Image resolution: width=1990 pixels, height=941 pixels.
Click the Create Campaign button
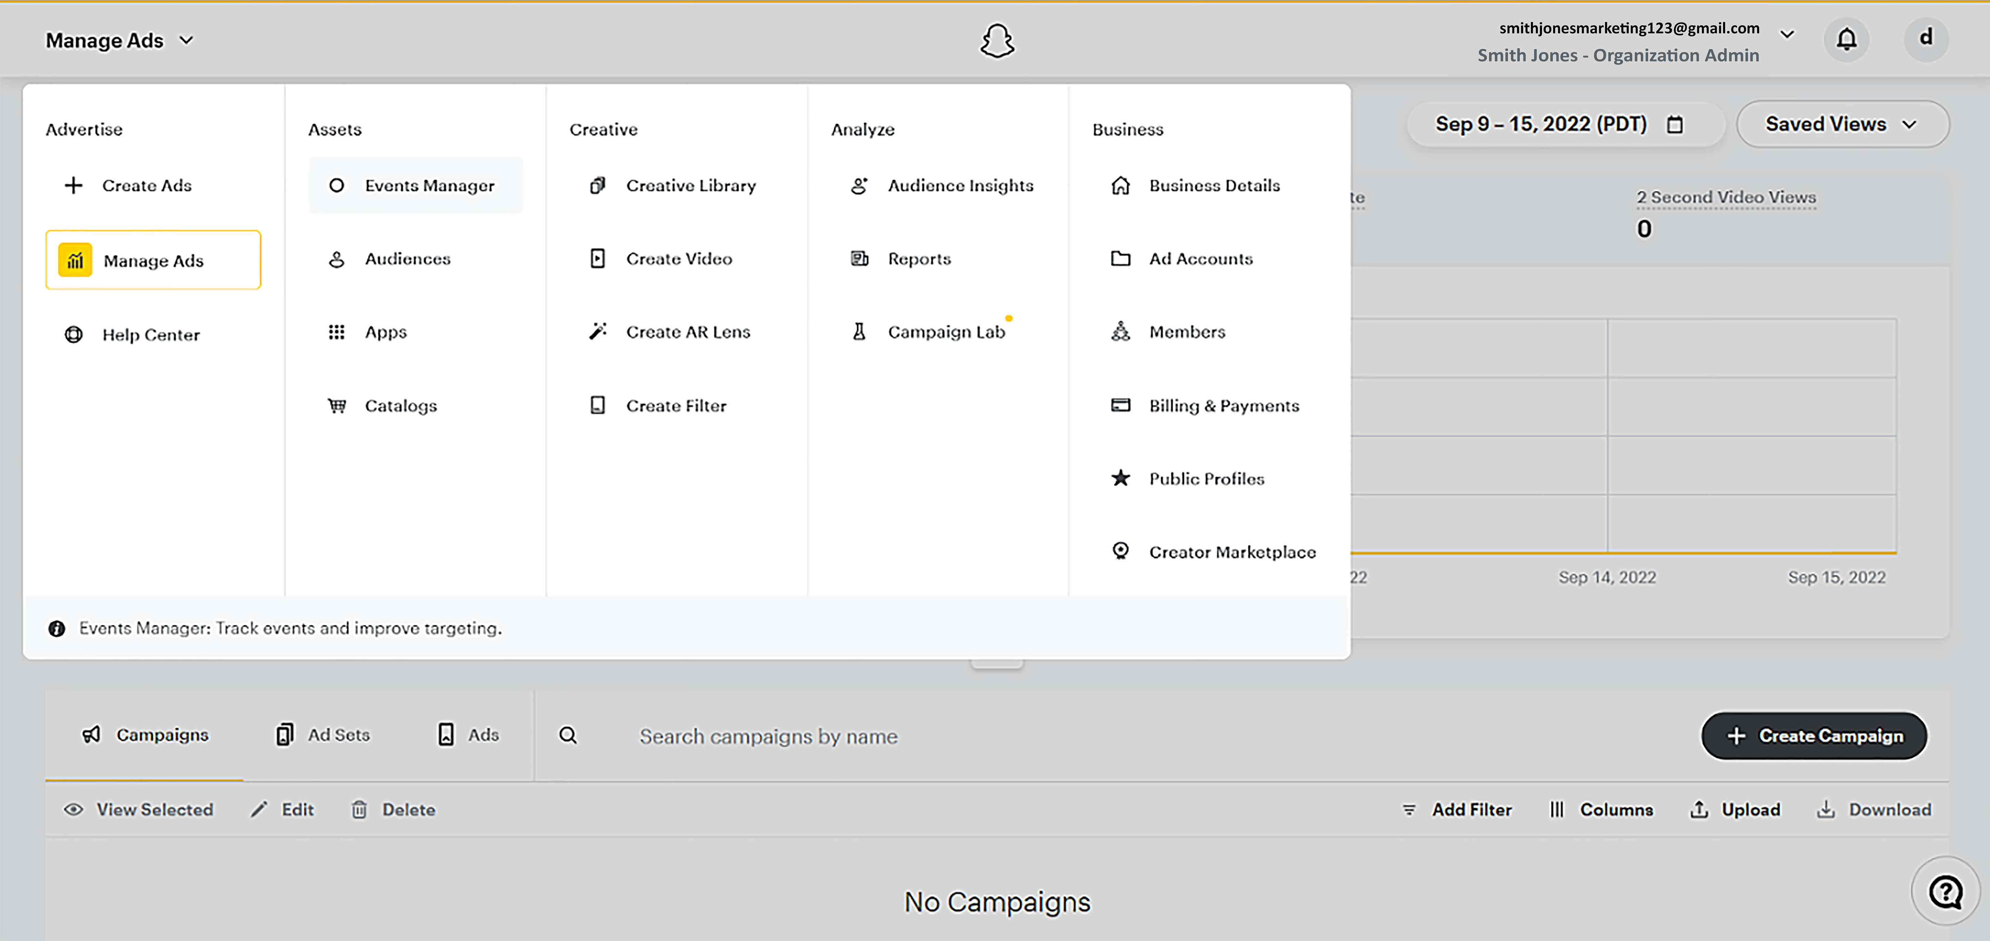(x=1814, y=736)
